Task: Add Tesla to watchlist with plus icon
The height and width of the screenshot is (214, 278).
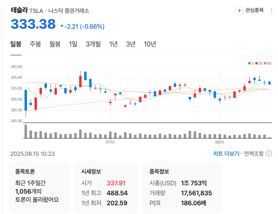Action: tap(239, 11)
